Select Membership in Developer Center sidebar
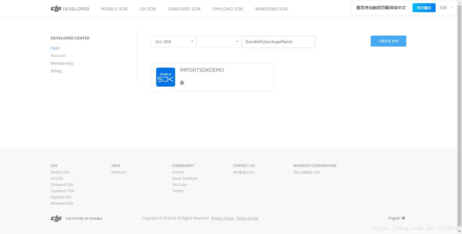The height and width of the screenshot is (234, 462). coord(62,63)
